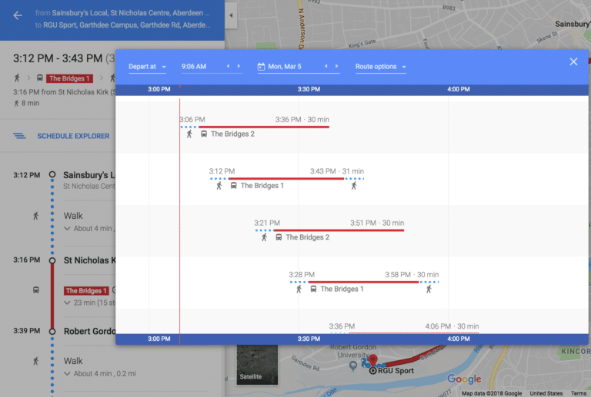The height and width of the screenshot is (397, 591).
Task: Click bus icon of 3:28 PM trip
Action: pos(313,289)
